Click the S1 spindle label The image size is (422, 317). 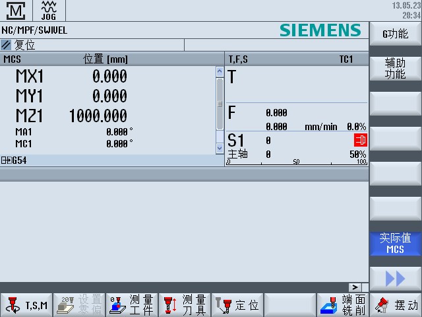click(x=236, y=141)
